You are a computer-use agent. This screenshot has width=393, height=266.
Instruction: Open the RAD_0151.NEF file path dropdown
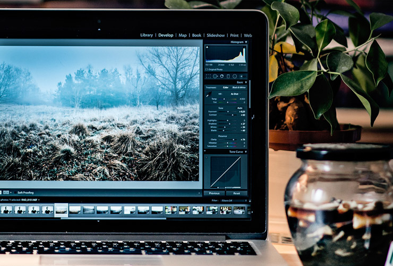(x=31, y=199)
